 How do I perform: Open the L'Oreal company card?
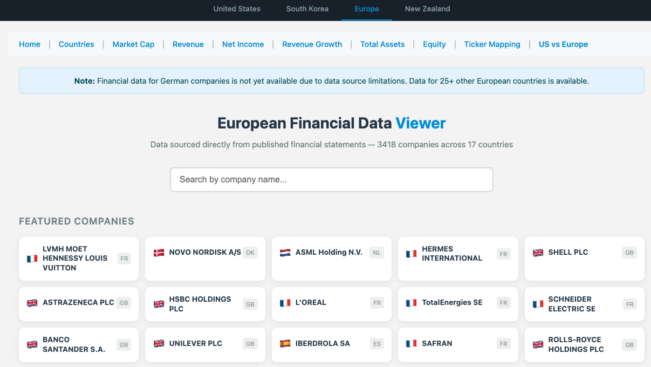332,304
